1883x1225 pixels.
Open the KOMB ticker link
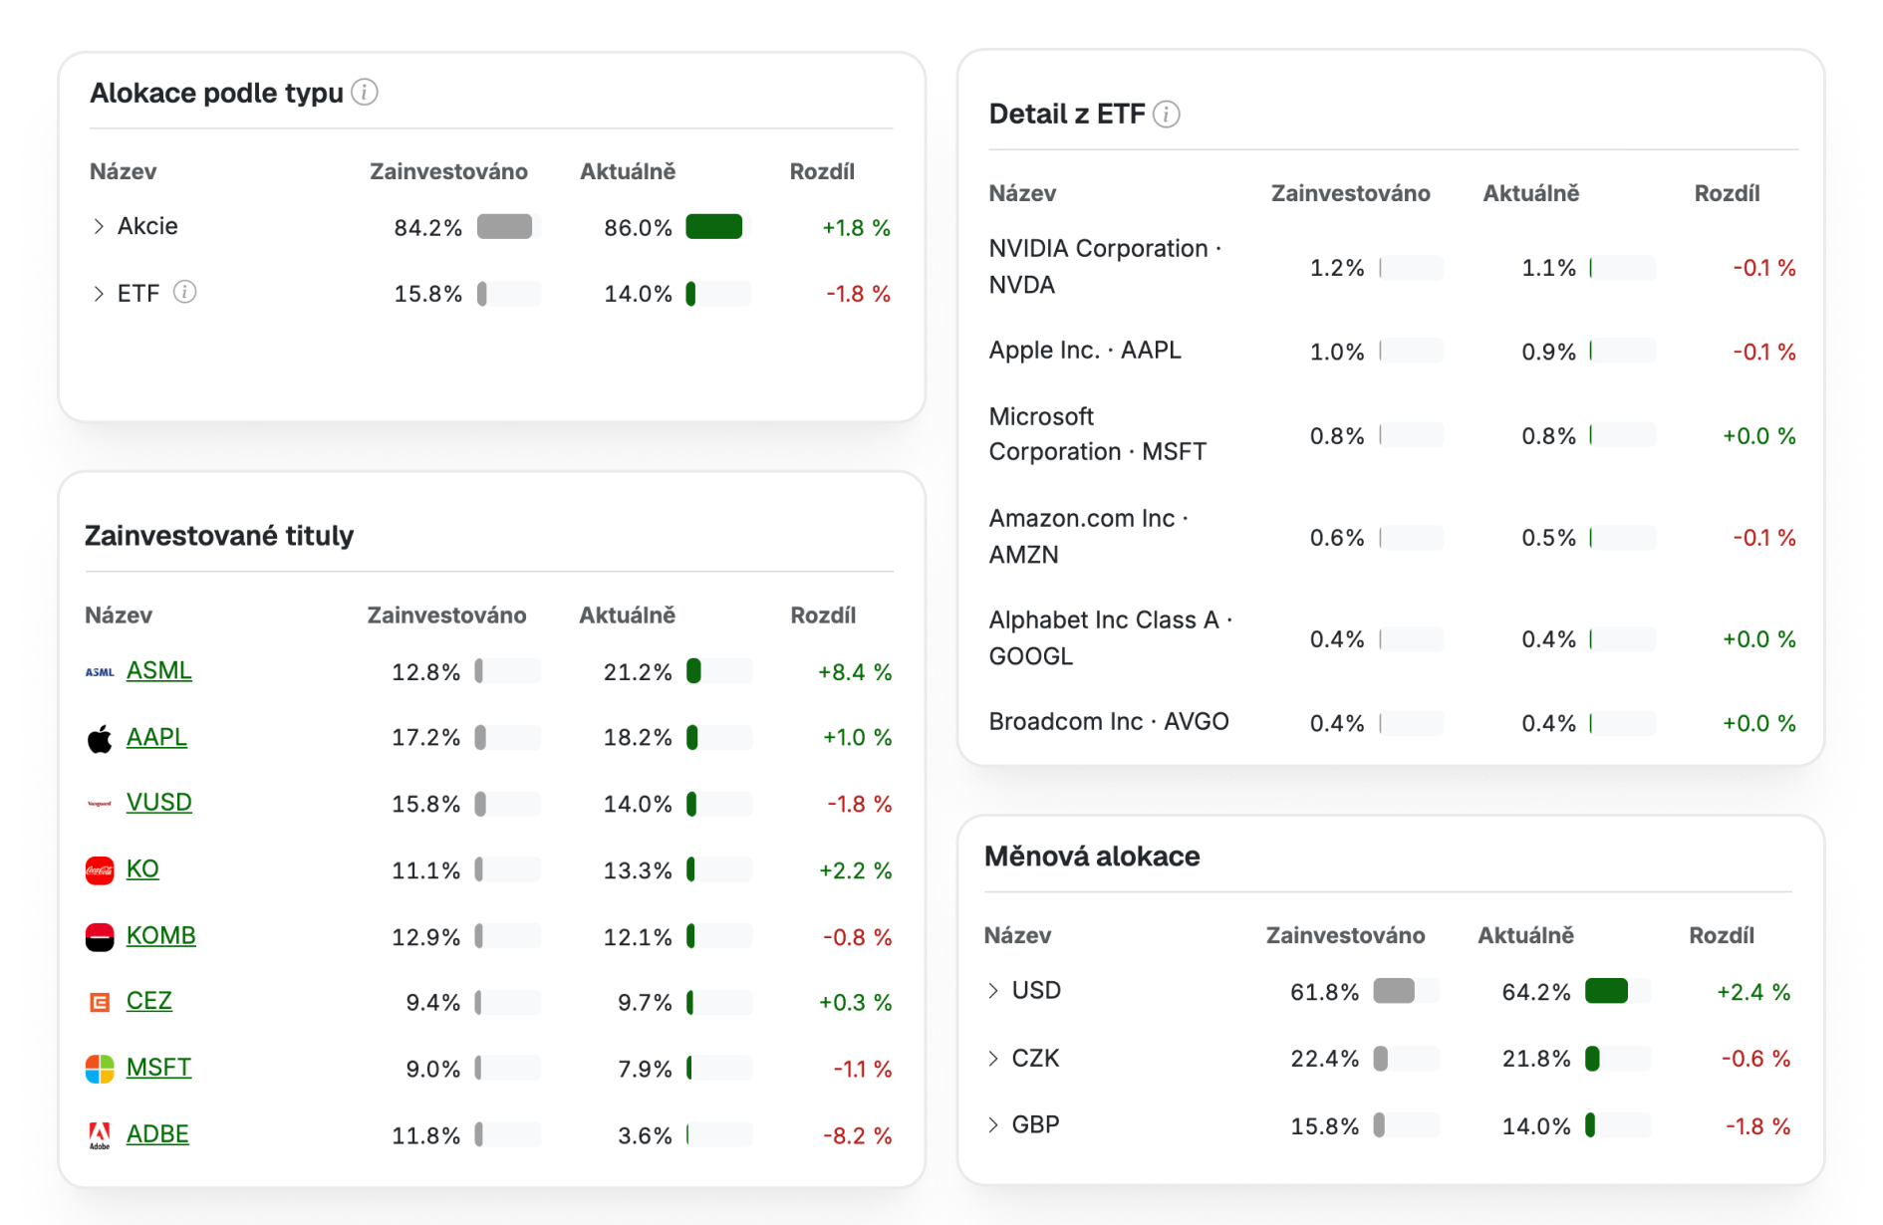coord(160,935)
